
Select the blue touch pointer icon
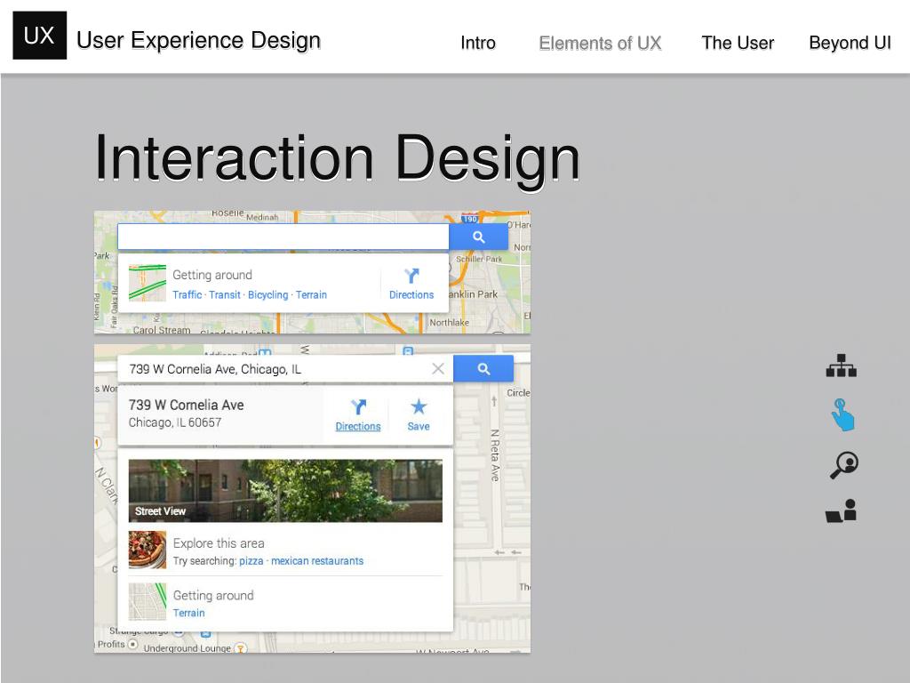coord(842,414)
